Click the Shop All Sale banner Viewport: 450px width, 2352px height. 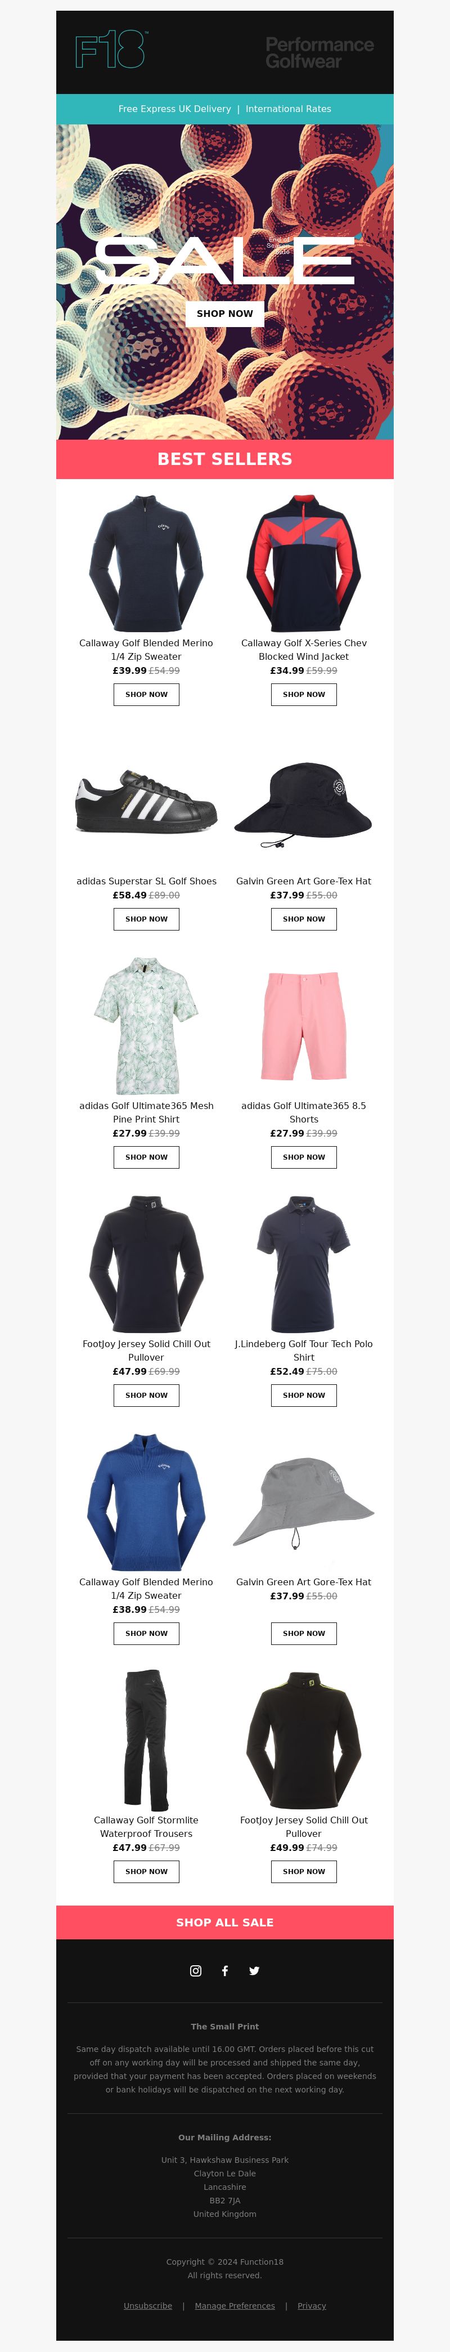(x=224, y=1922)
